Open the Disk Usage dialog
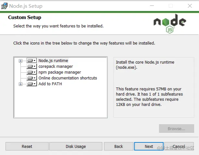The width and height of the screenshot is (199, 155). pos(76,146)
